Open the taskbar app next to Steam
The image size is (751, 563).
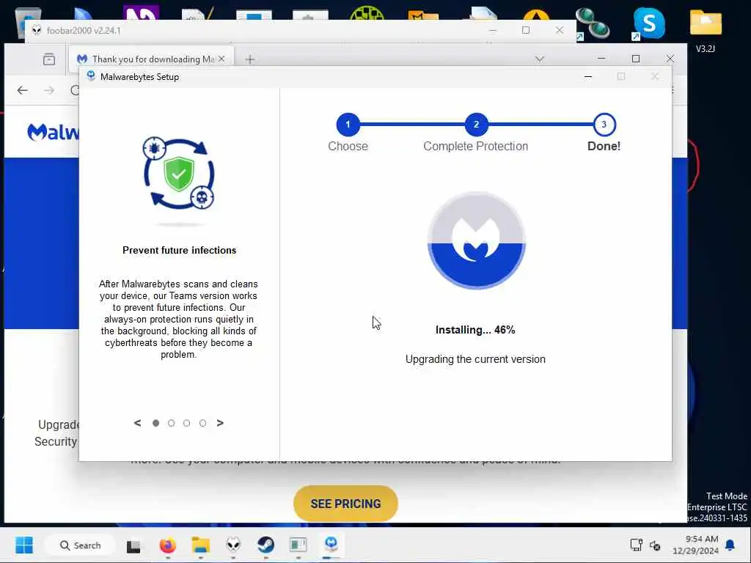coord(298,545)
